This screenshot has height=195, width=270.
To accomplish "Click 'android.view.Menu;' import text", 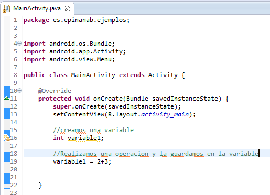I will pyautogui.click(x=82, y=59).
